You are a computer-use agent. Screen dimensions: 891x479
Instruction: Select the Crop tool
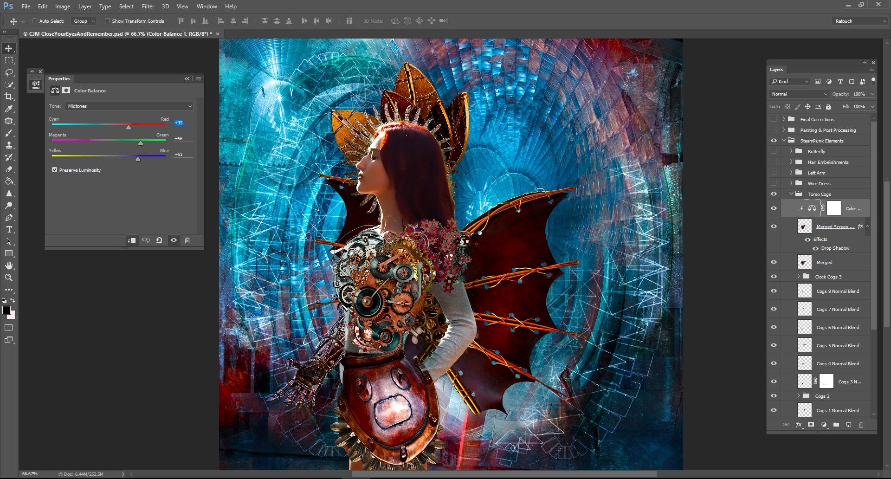coord(9,97)
